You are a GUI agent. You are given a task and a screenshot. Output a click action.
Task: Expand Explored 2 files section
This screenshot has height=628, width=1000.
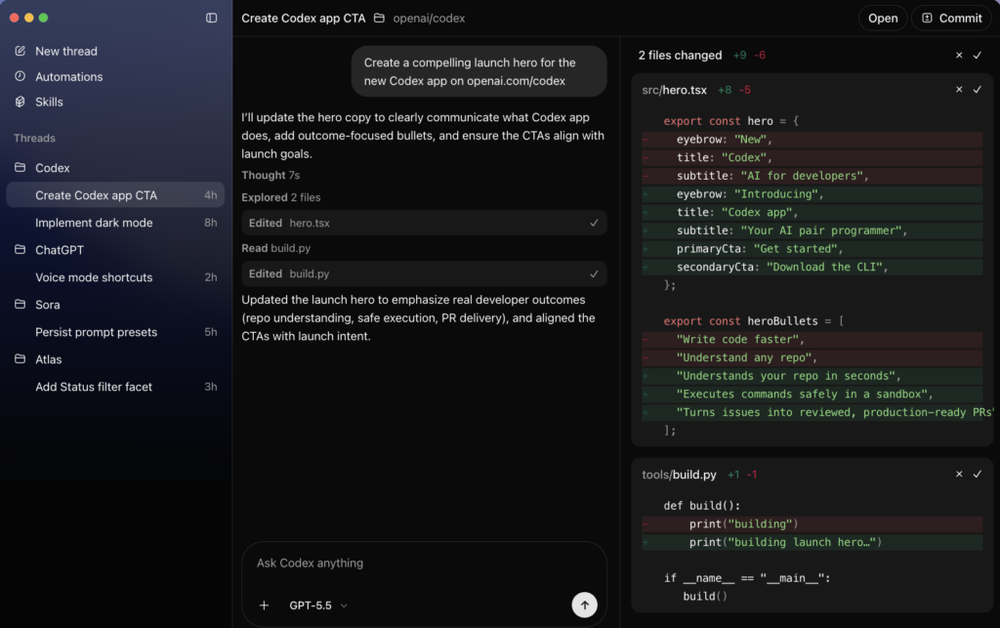pos(280,197)
